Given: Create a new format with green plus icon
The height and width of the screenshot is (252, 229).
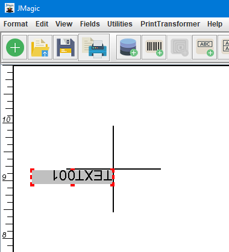Looking at the screenshot, I should 15,48.
